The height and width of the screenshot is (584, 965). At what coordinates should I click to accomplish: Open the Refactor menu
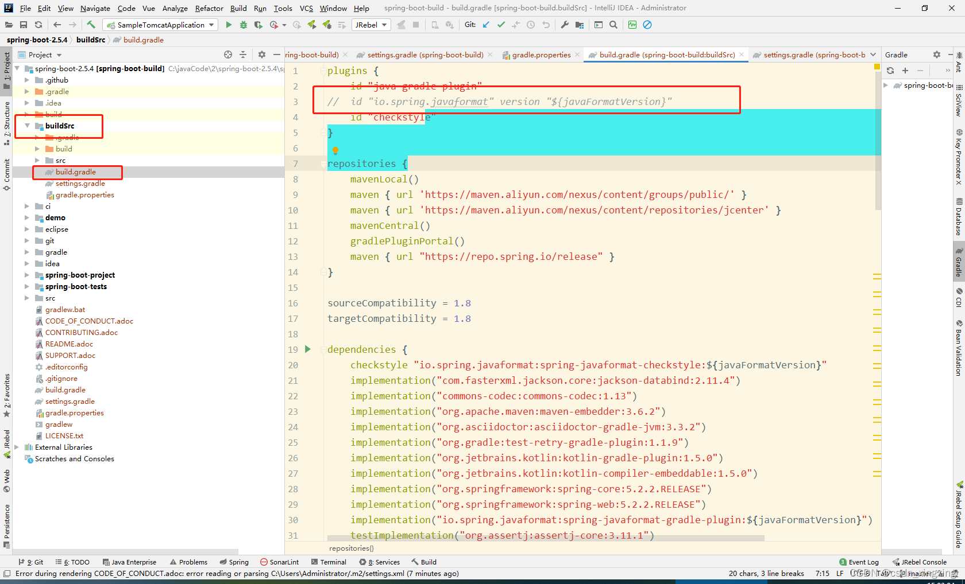point(209,8)
